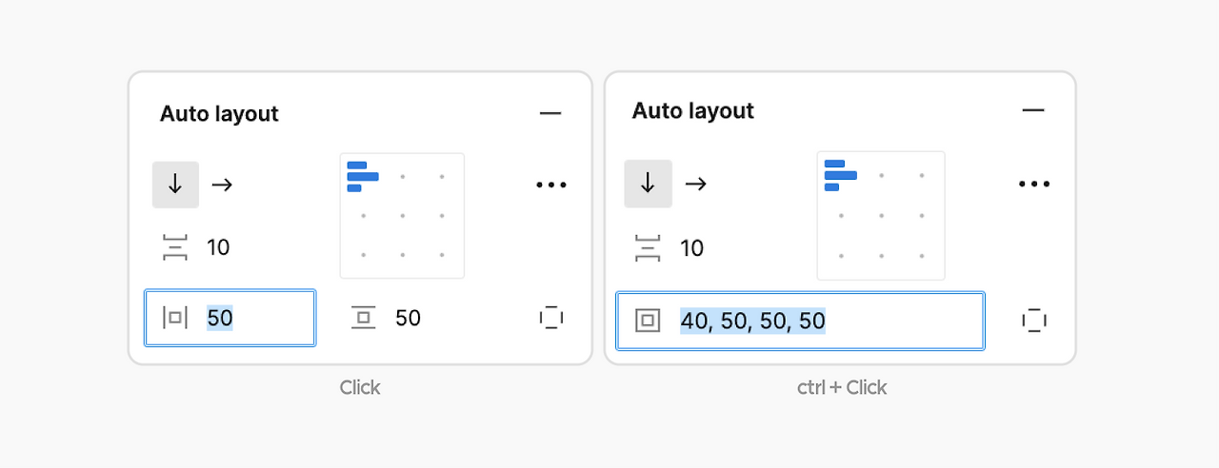1219x468 pixels.
Task: Click spacing between items icon left panel
Action: [175, 247]
